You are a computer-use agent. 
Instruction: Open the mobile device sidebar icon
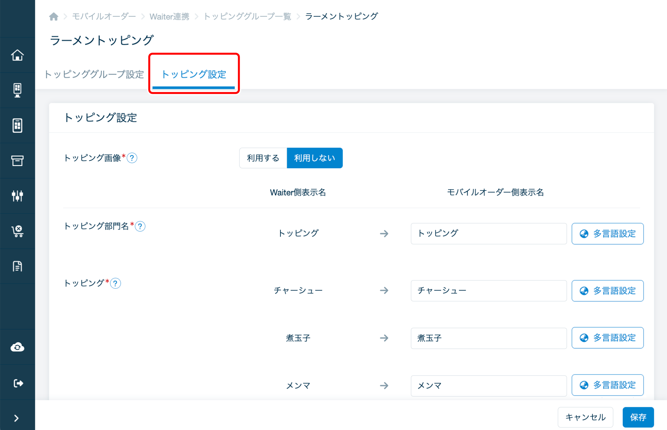[x=17, y=125]
